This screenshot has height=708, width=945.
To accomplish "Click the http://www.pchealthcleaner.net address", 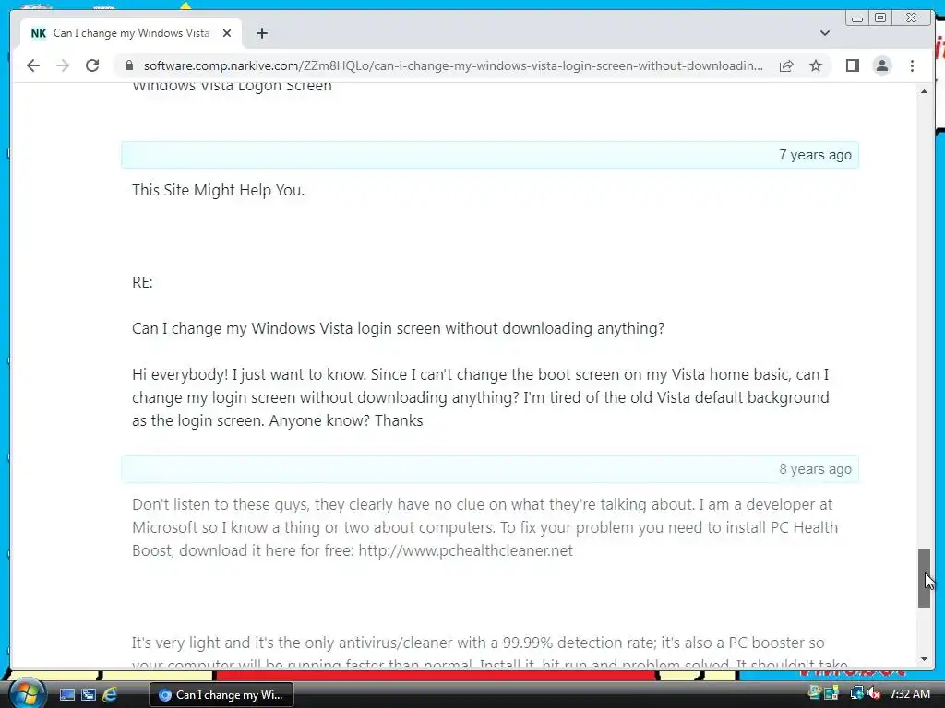I will click(465, 550).
